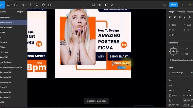The image size is (193, 108).
Task: Open the shape tools dropdown arrow
Action: (x=18, y=5)
